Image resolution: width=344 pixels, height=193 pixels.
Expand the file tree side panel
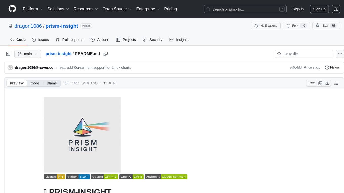pos(8,54)
